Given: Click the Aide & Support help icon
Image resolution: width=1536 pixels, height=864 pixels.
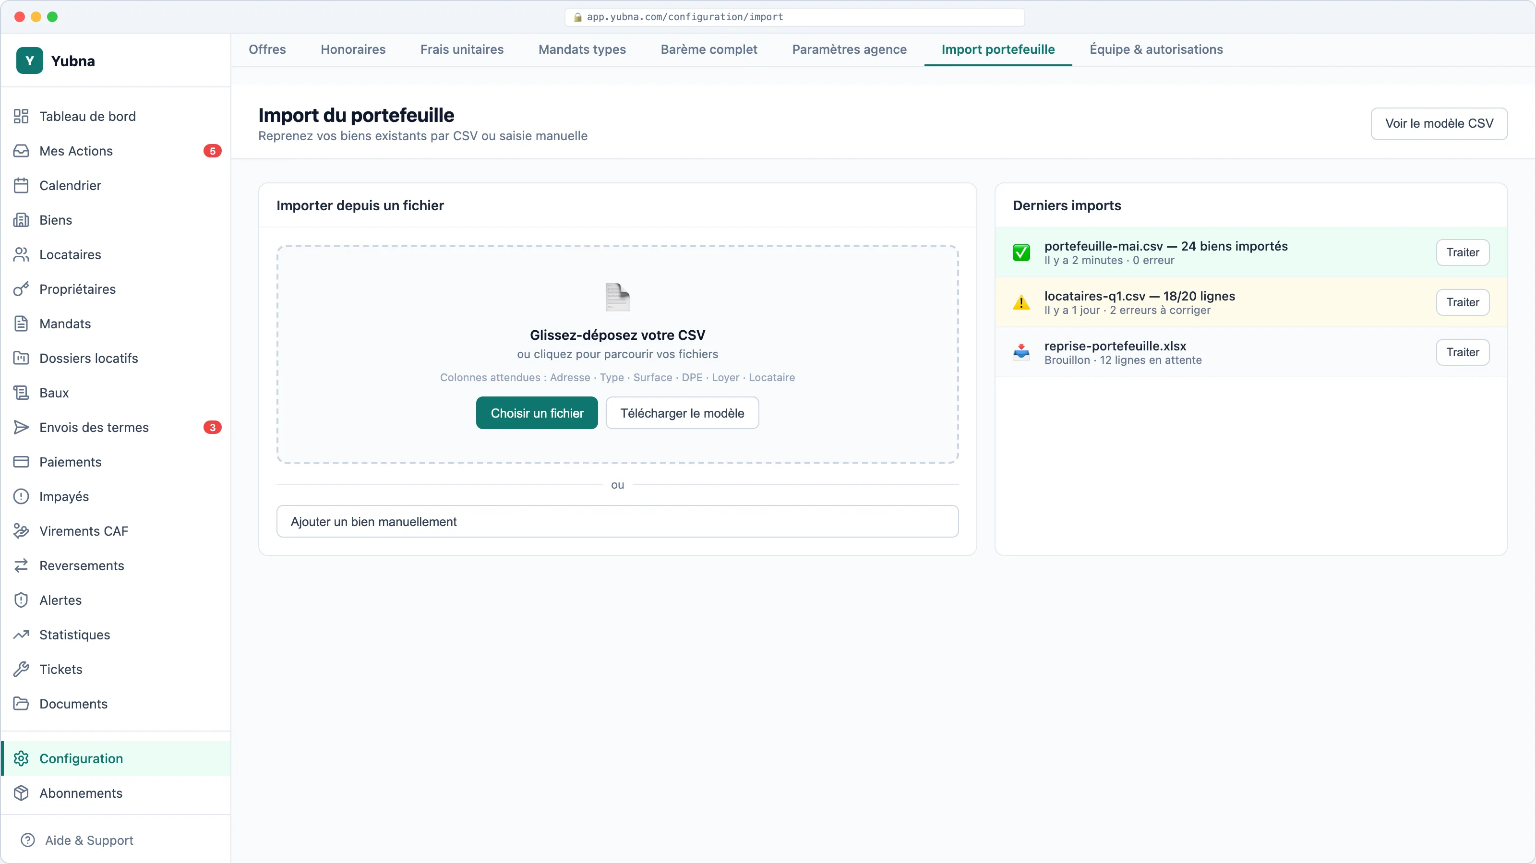Looking at the screenshot, I should (x=27, y=840).
